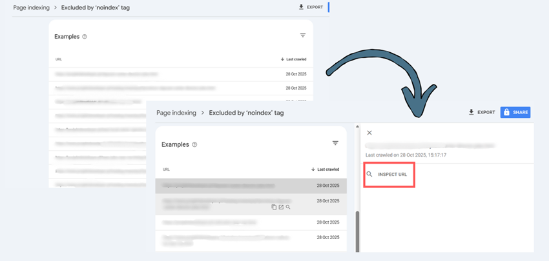Click URL column header in back table
Screen dimensions: 551x261
point(59,59)
